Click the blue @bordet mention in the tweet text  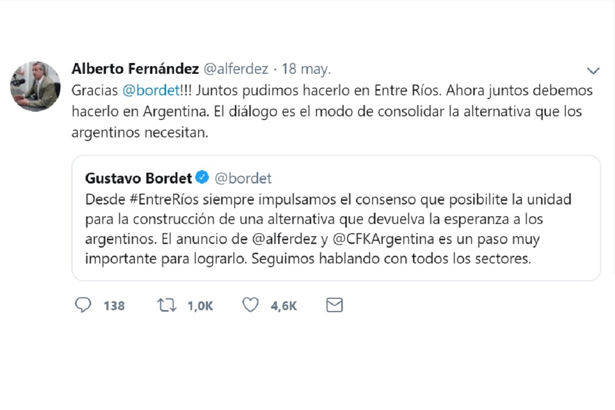(x=151, y=91)
